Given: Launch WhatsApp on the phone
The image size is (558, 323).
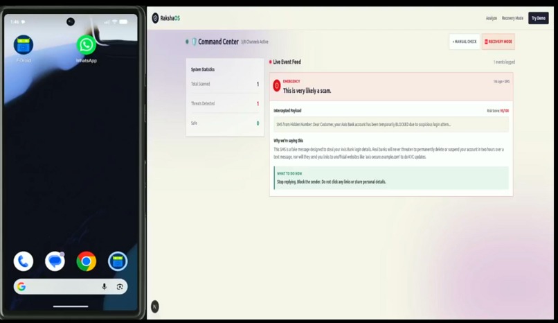Looking at the screenshot, I should [x=86, y=45].
